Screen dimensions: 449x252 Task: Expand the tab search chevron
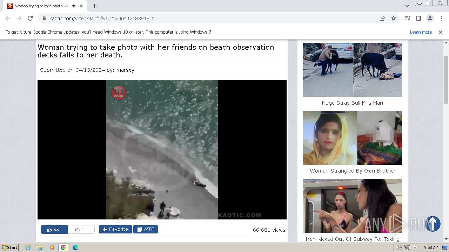point(407,6)
